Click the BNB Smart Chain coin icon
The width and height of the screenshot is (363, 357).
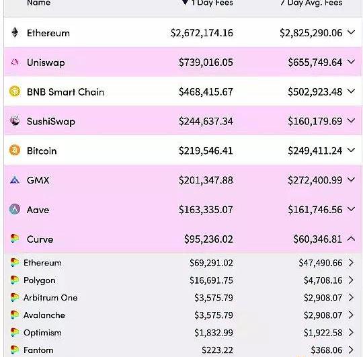15,91
